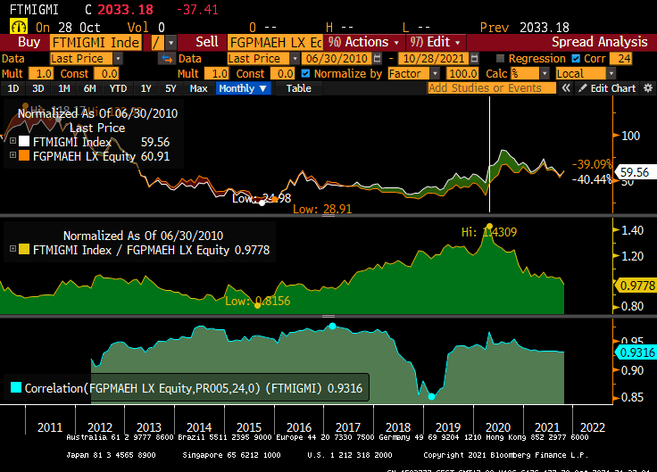Collapse the chart toolbar with double chevron
657x472 pixels.
pos(566,88)
